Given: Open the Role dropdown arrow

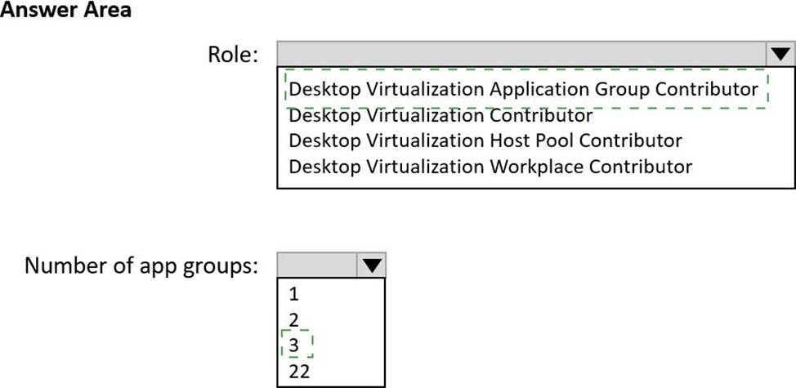Looking at the screenshot, I should [x=780, y=54].
